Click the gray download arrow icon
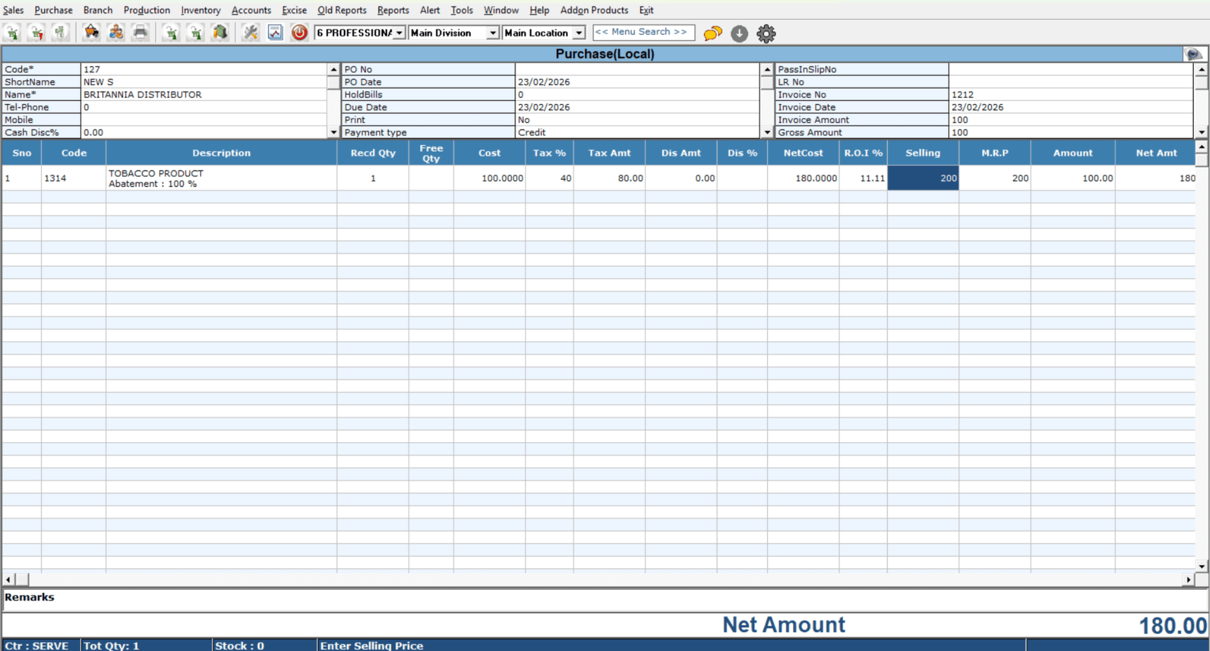The image size is (1210, 651). (739, 33)
